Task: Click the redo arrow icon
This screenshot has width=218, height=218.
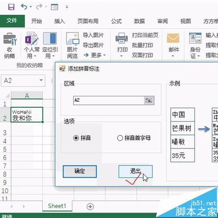Action: (39, 7)
